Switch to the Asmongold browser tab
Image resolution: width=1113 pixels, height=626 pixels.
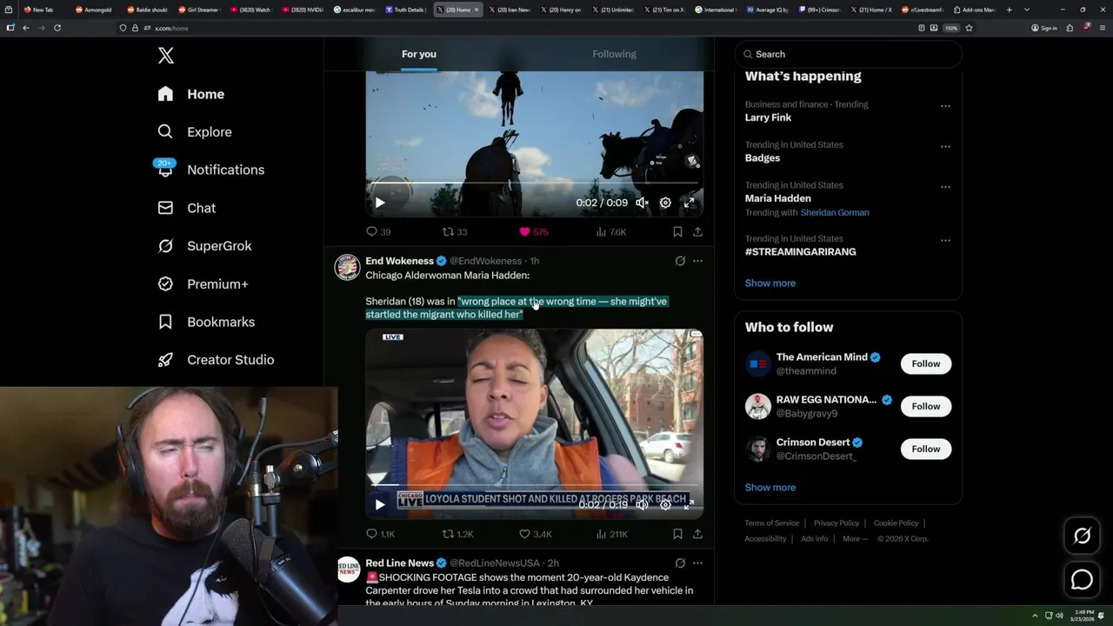coord(96,10)
